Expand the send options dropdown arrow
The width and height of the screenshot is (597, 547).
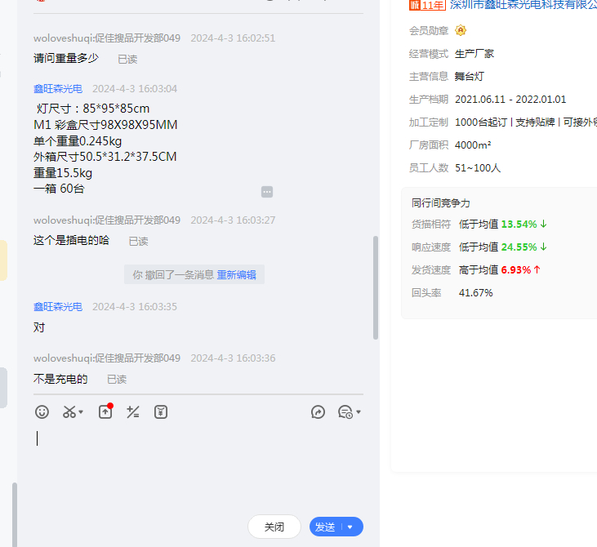[351, 527]
